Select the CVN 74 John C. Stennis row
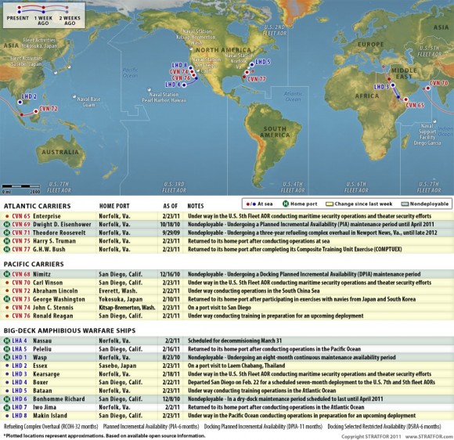Viewport: 454px width, 440px height. point(227,308)
